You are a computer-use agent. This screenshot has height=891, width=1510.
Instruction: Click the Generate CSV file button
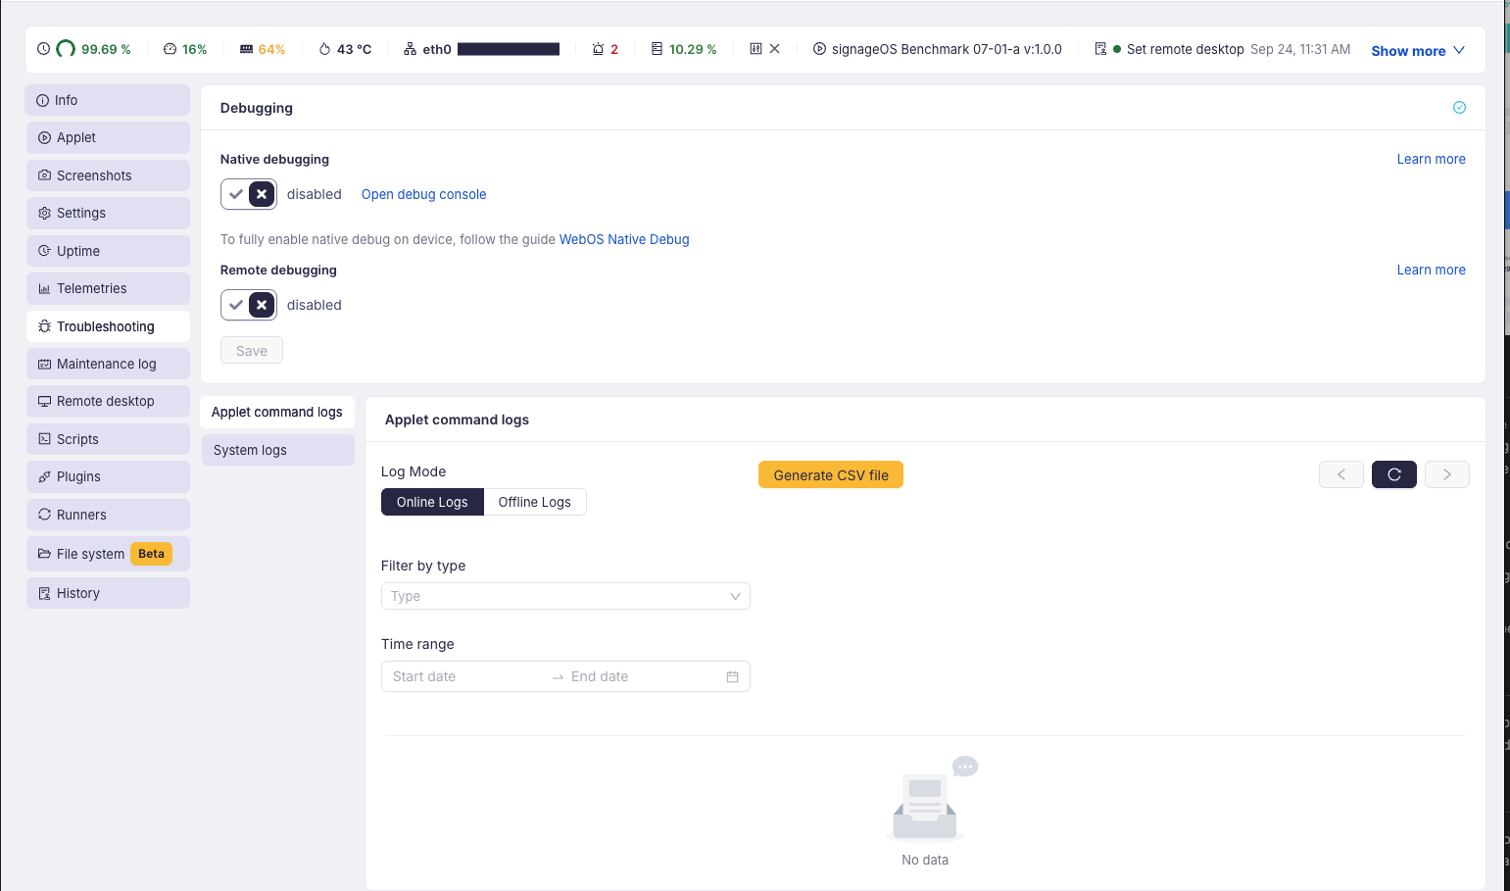(x=831, y=474)
